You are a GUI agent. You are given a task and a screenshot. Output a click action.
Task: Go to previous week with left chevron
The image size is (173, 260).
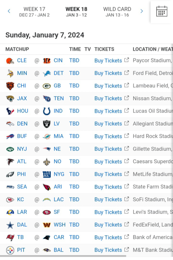pos(9,11)
